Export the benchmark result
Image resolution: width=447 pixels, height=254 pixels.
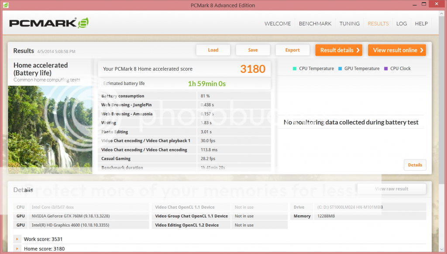[x=292, y=50]
